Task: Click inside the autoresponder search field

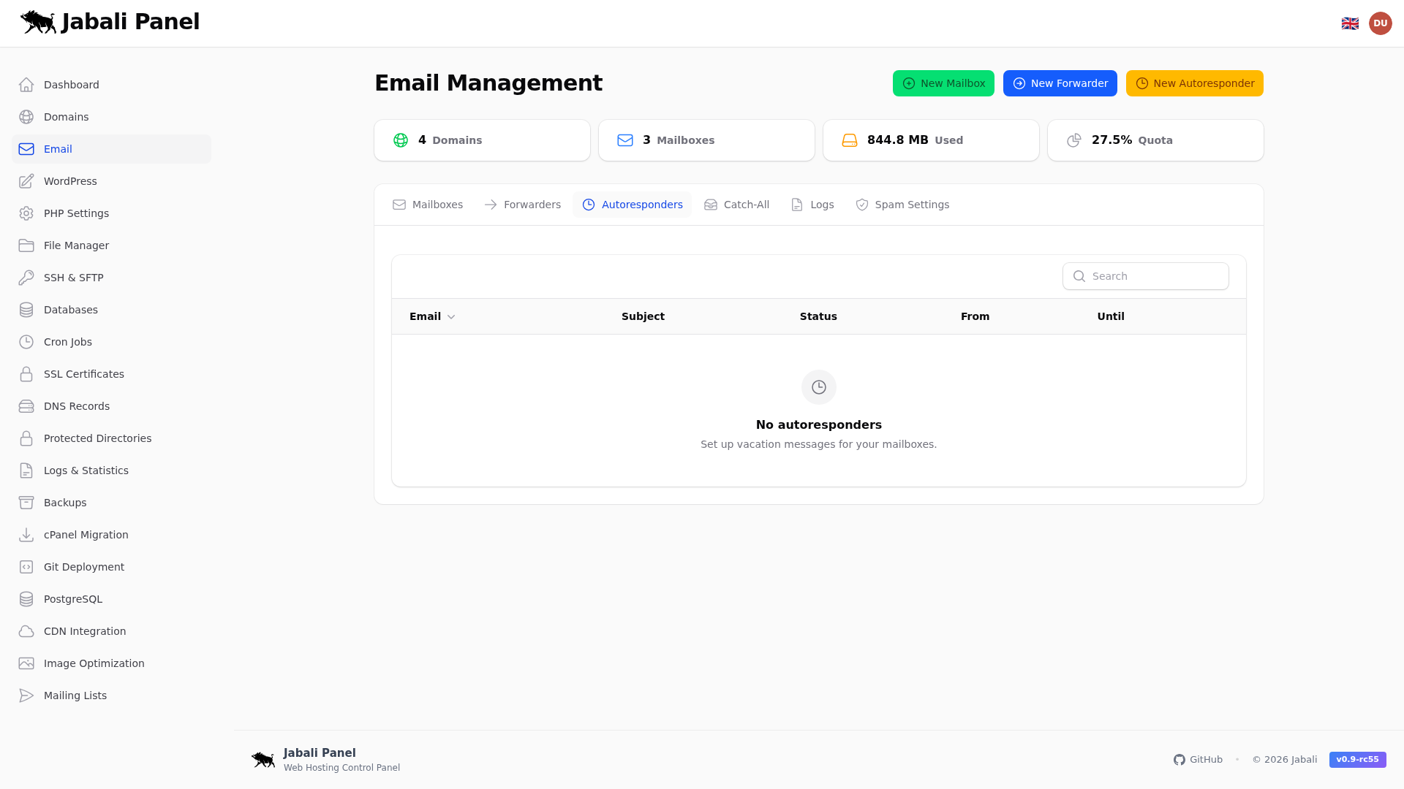Action: click(1145, 276)
